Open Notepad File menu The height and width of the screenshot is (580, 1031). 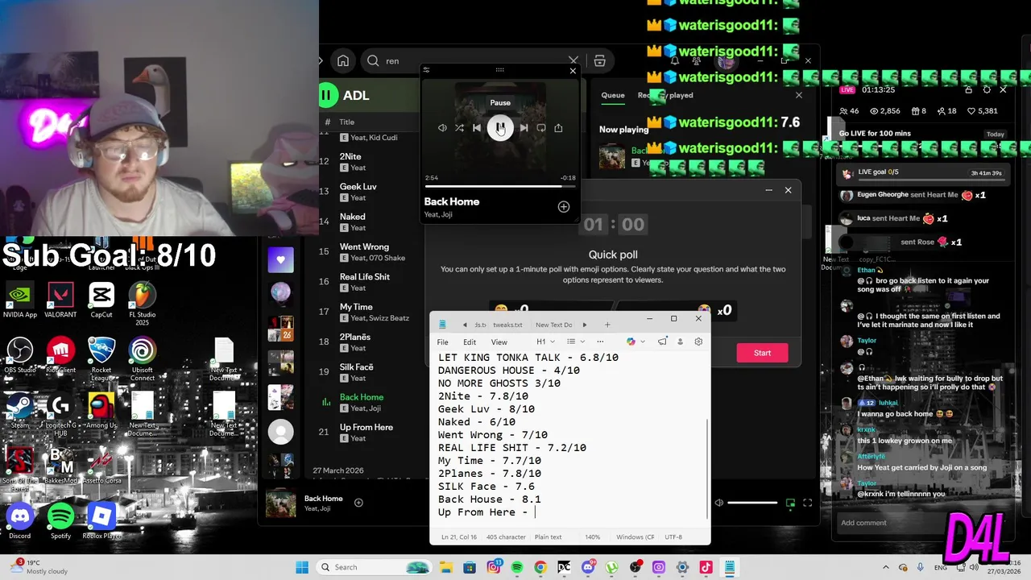(442, 342)
